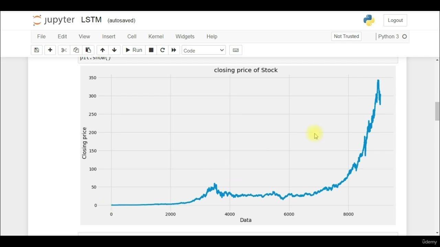Toggle the Not Trusted notebook status
This screenshot has width=440, height=247.
coord(346,36)
